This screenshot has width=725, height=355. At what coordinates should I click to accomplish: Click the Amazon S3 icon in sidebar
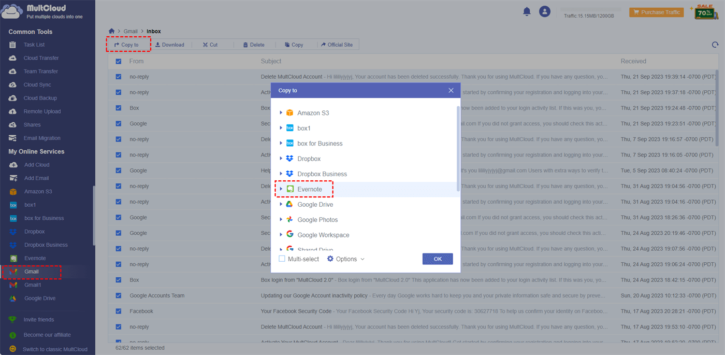[x=13, y=192]
